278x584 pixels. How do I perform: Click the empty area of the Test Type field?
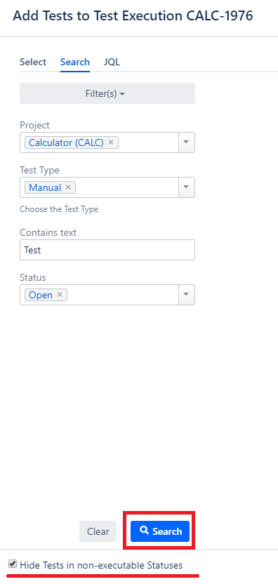coord(126,187)
